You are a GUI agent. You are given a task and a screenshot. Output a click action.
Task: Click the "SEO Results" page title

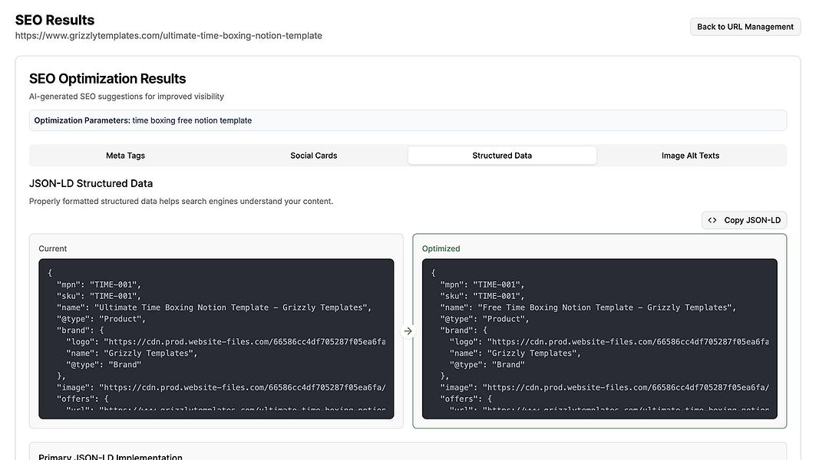pos(54,20)
